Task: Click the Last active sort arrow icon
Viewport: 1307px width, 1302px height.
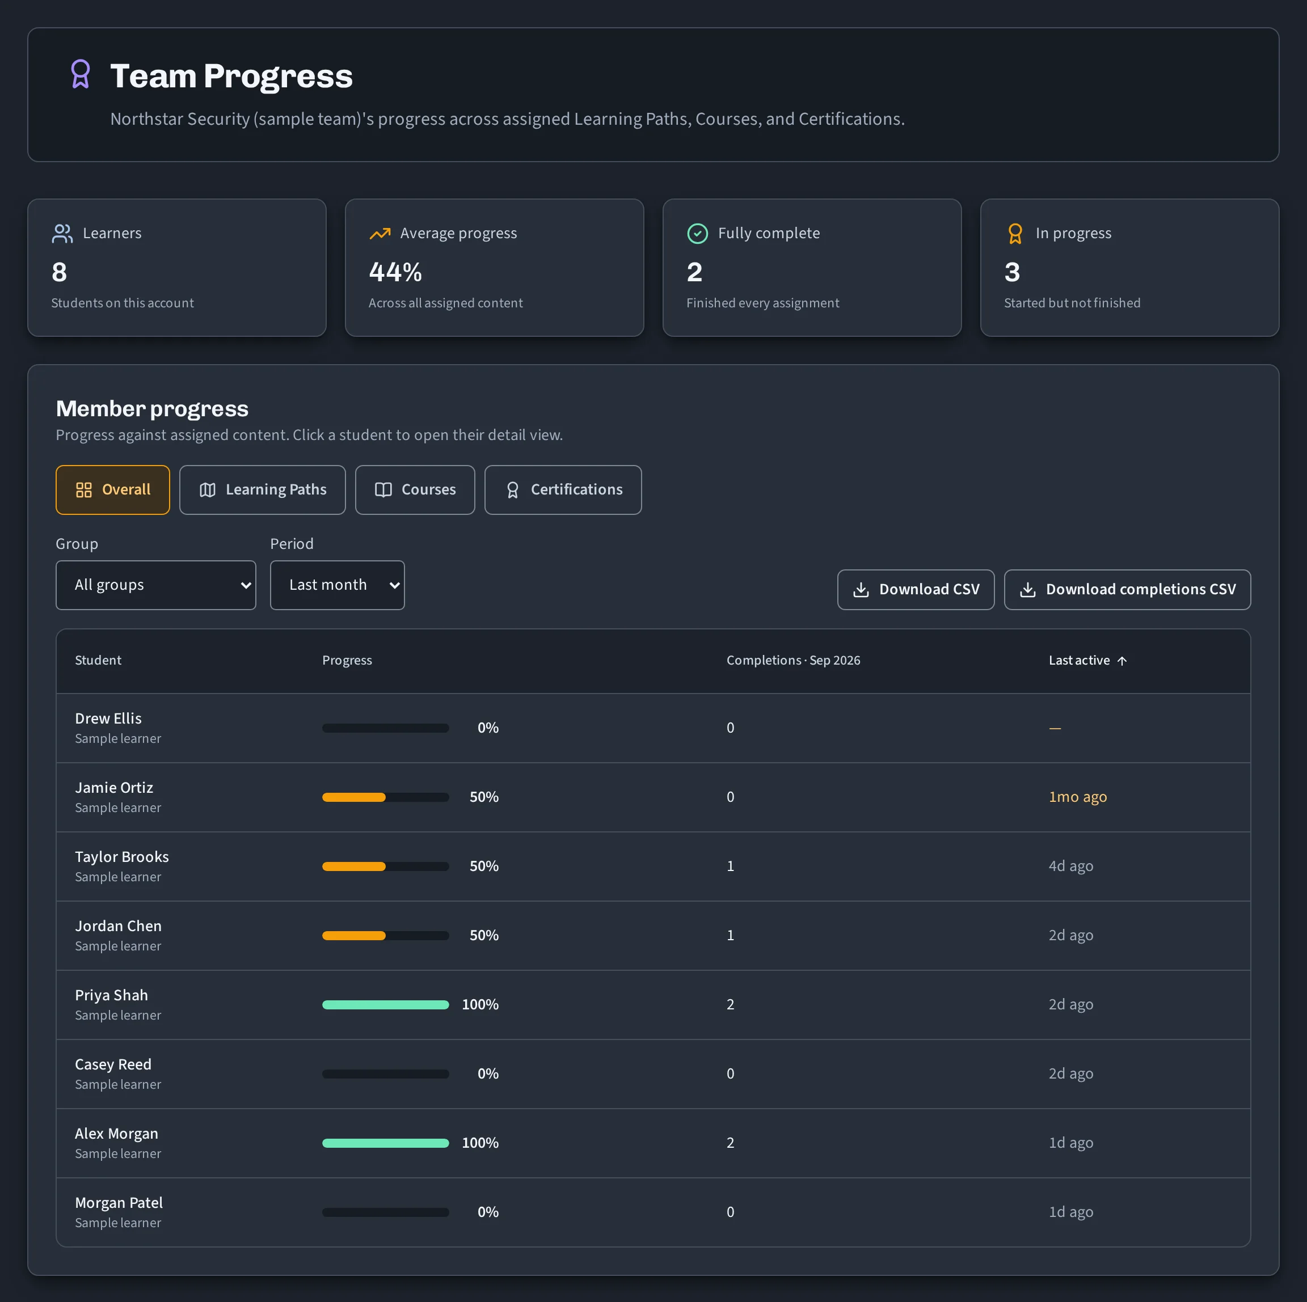Action: [x=1122, y=661]
